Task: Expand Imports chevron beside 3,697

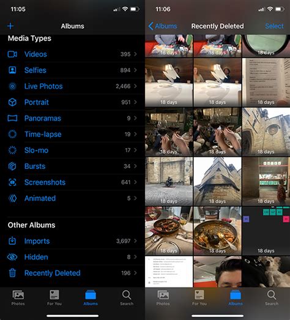Action: [x=135, y=241]
